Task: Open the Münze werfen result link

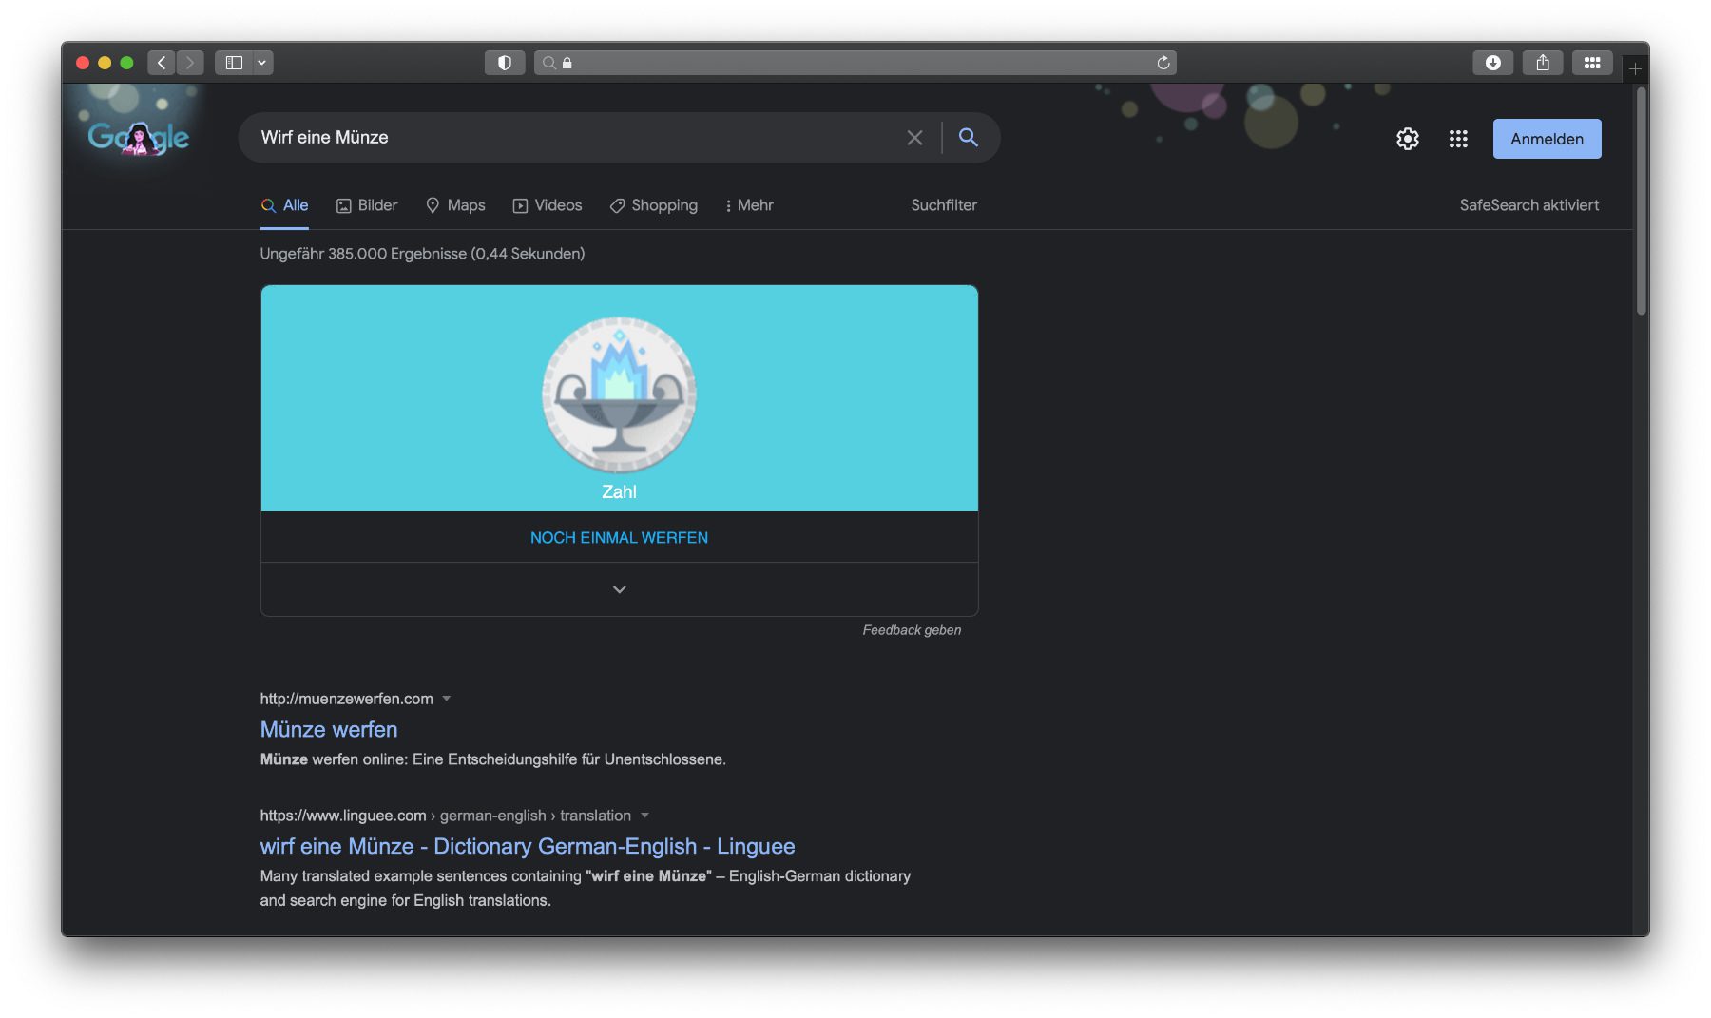Action: coord(329,729)
